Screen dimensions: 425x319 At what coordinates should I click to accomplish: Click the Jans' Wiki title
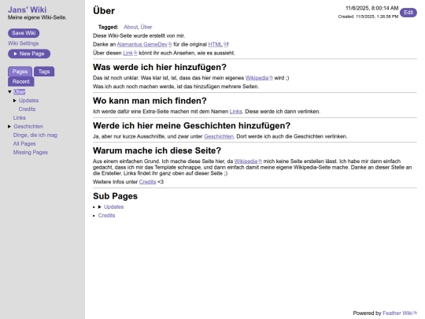point(27,9)
